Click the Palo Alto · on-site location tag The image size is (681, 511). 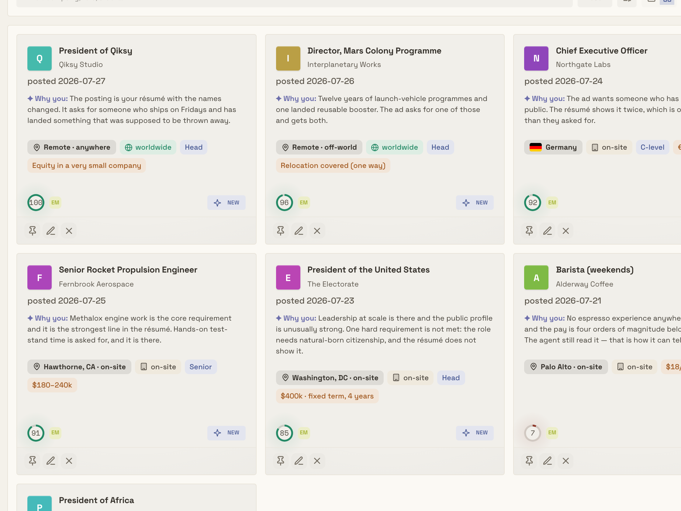[566, 367]
